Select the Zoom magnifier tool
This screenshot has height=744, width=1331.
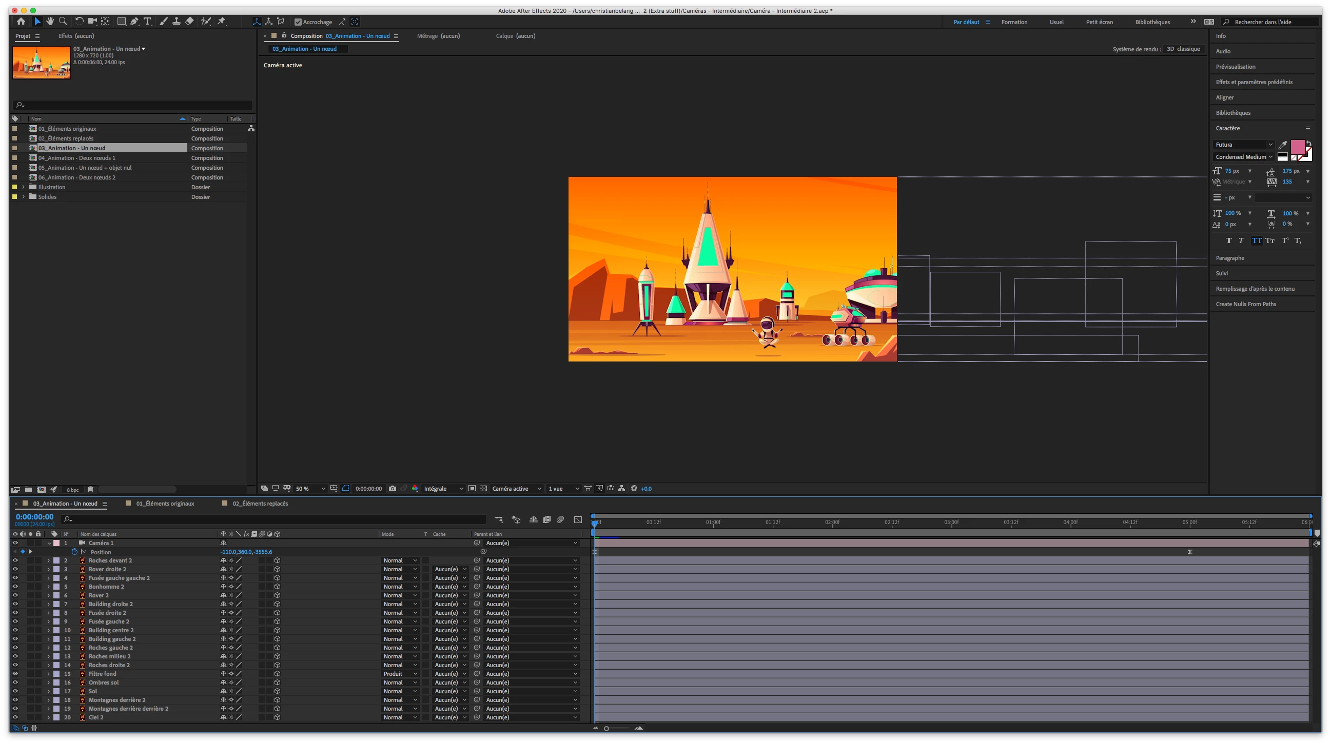coord(63,21)
